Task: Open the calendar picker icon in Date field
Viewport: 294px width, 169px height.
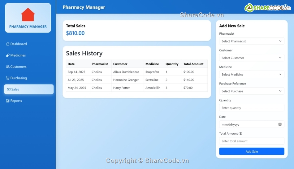Action: tap(280, 124)
